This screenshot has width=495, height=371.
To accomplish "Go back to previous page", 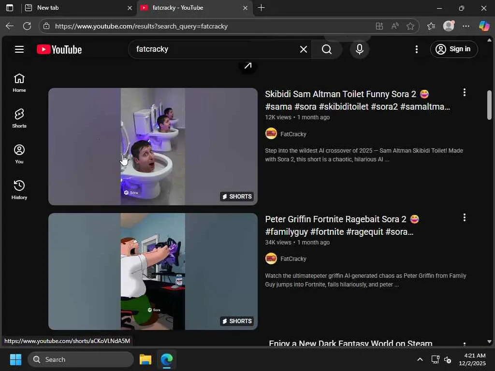I will point(10,26).
